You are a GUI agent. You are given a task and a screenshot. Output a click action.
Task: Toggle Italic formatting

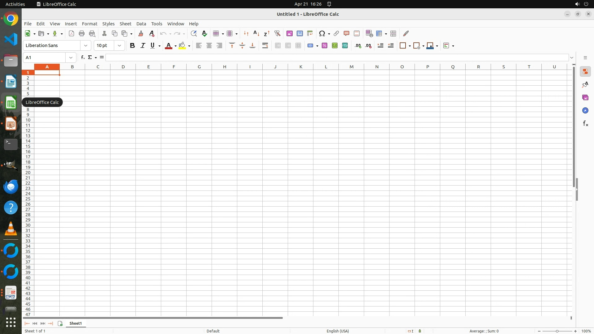143,45
